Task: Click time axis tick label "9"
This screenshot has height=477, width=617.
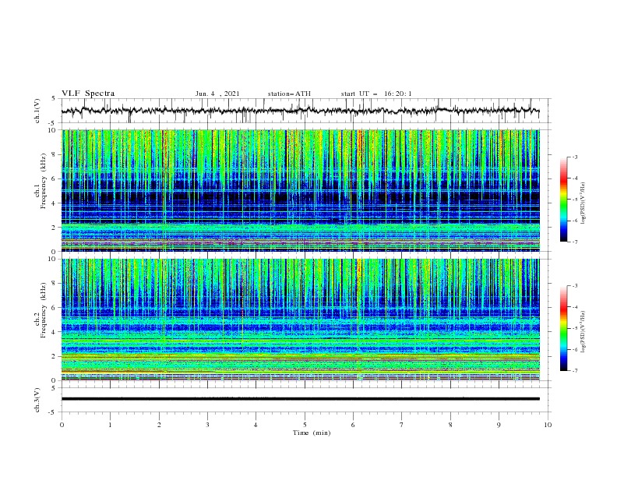Action: pyautogui.click(x=499, y=425)
